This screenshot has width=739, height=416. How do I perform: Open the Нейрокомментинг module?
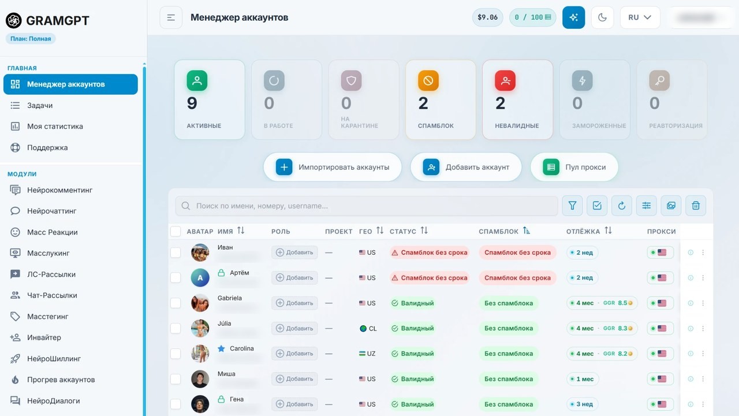(x=70, y=190)
